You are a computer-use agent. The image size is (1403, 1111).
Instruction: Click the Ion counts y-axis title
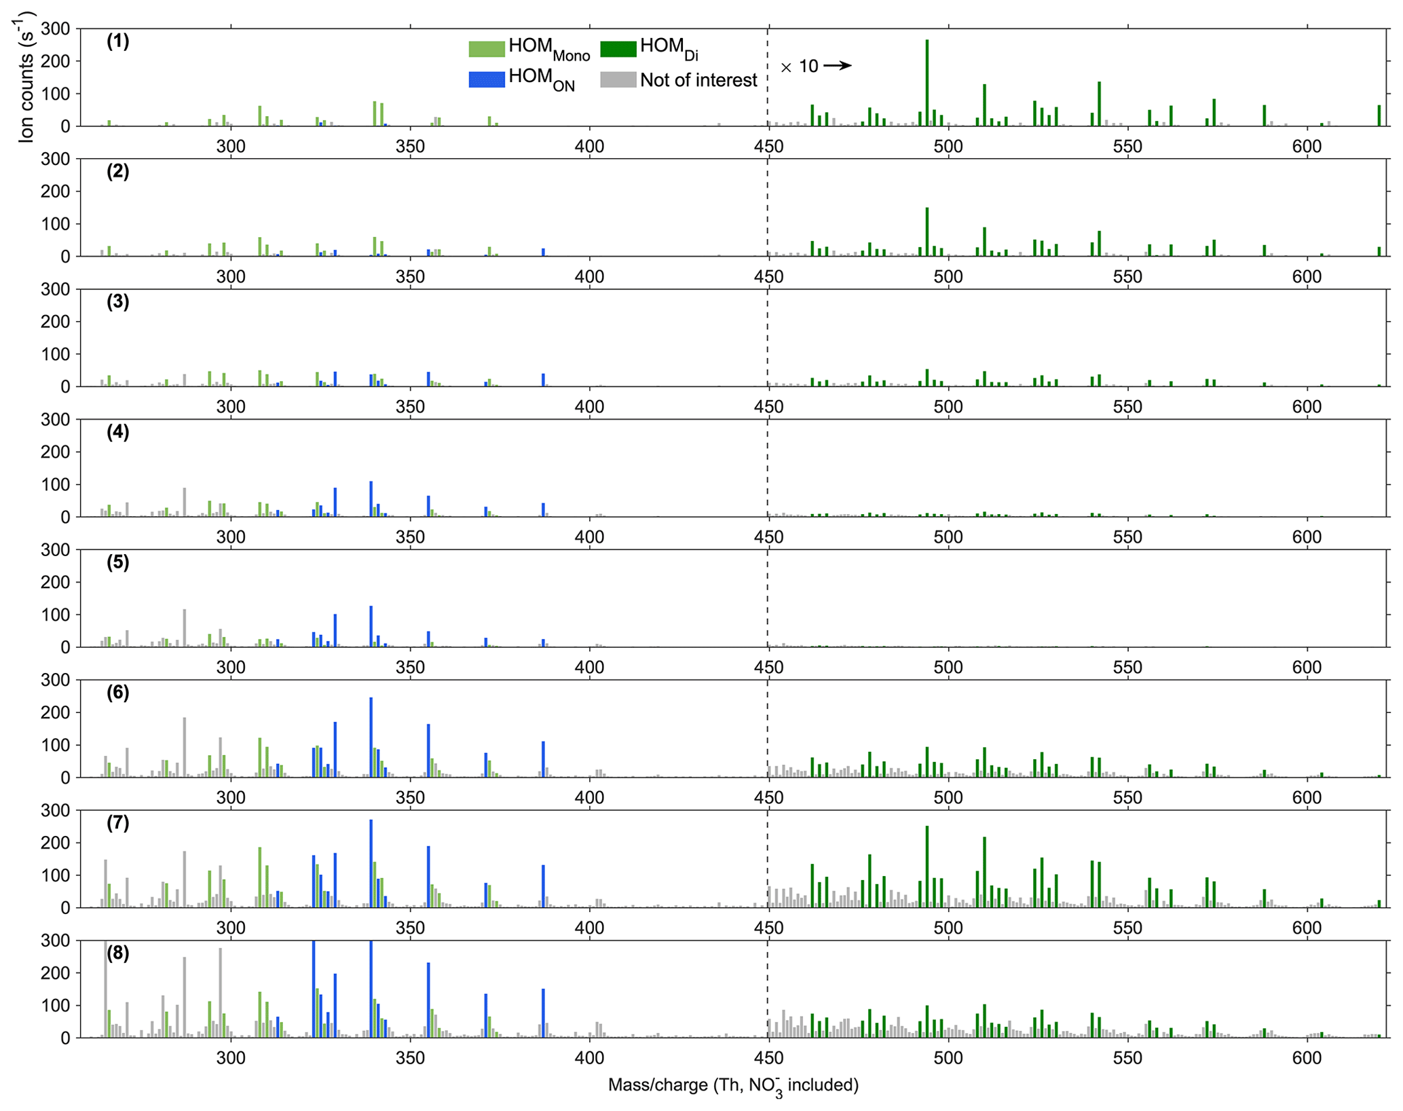[26, 77]
